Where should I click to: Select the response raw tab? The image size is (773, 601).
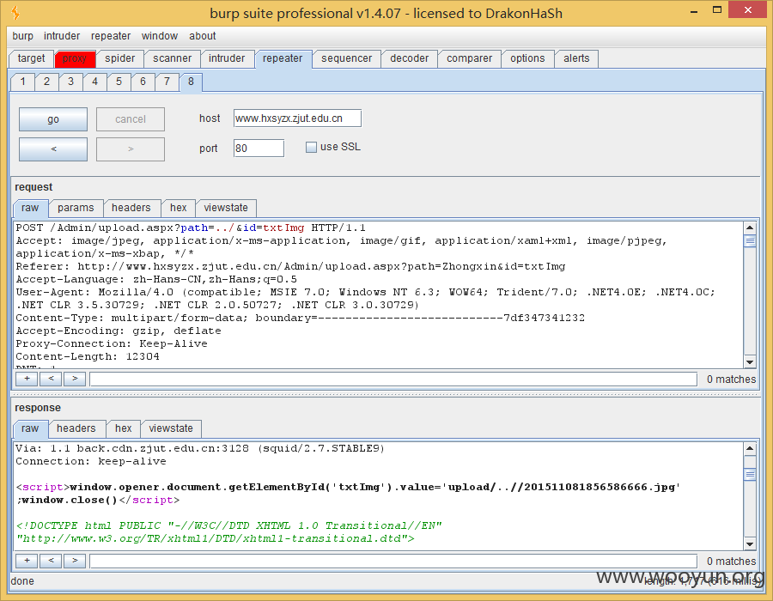30,428
